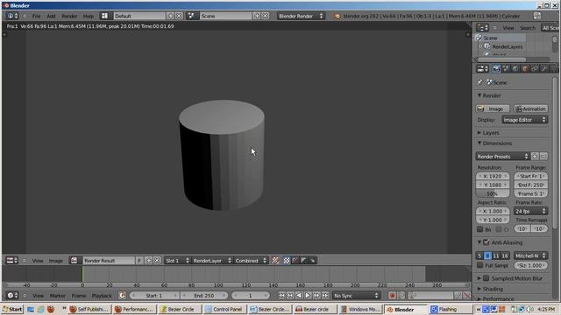Select the Scene properties tab icon
This screenshot has width=561, height=315.
(x=506, y=68)
